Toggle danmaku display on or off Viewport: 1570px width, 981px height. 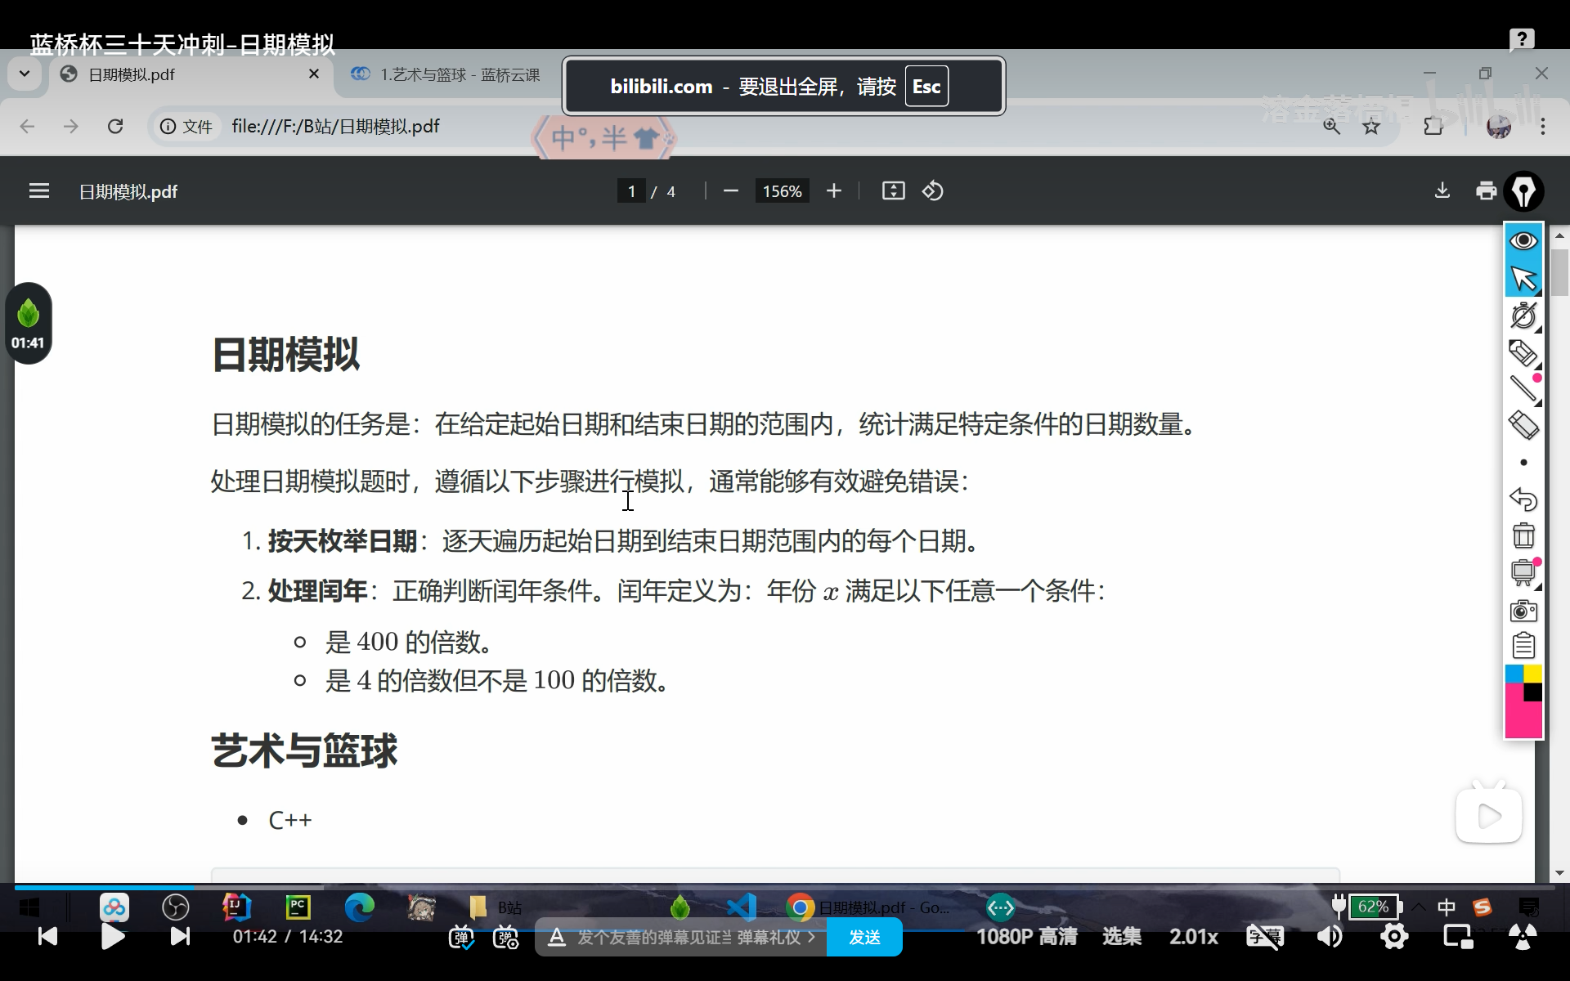[x=462, y=937]
